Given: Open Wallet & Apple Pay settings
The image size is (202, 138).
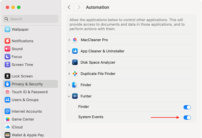Looking at the screenshot, I should click(30, 135).
